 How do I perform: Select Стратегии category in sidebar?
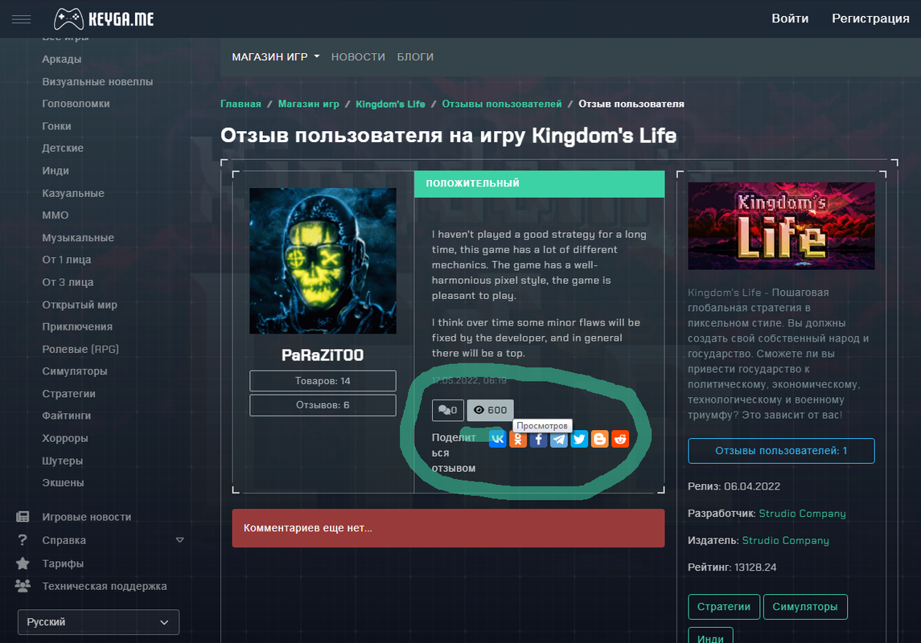click(68, 394)
